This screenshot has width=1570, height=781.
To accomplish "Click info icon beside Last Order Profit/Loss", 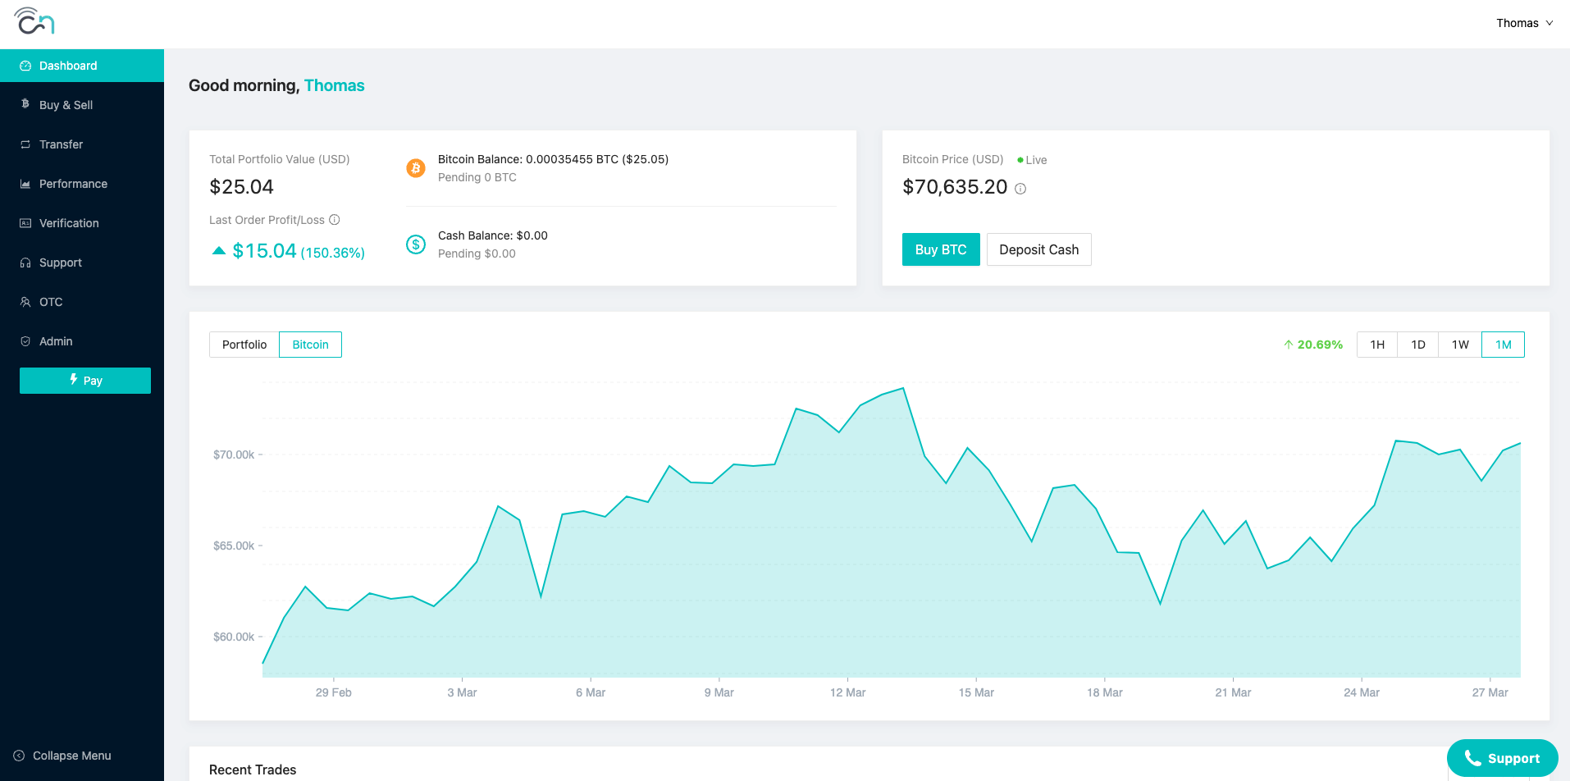I will click(335, 220).
